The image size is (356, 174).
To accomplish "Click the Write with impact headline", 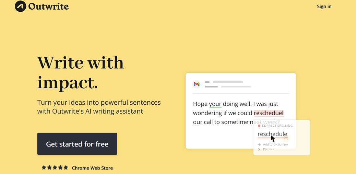I will [x=80, y=72].
